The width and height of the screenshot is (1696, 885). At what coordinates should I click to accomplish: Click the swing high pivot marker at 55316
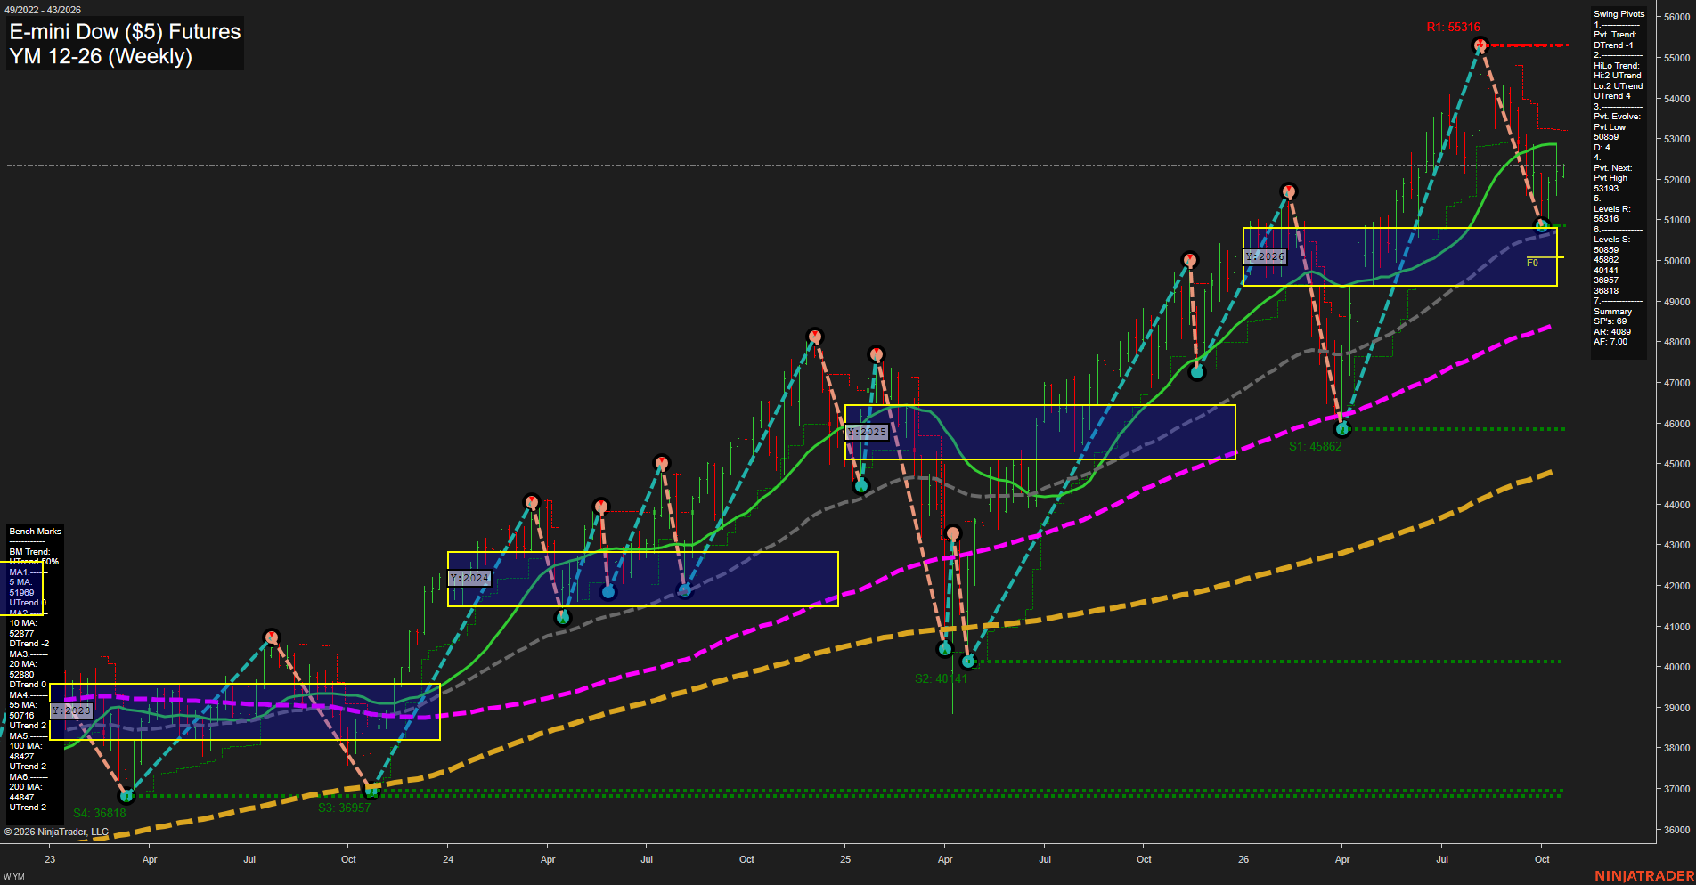pyautogui.click(x=1480, y=45)
